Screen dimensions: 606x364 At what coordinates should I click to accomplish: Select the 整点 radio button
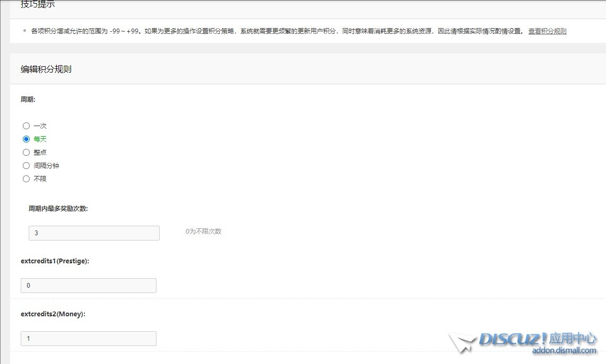[26, 153]
